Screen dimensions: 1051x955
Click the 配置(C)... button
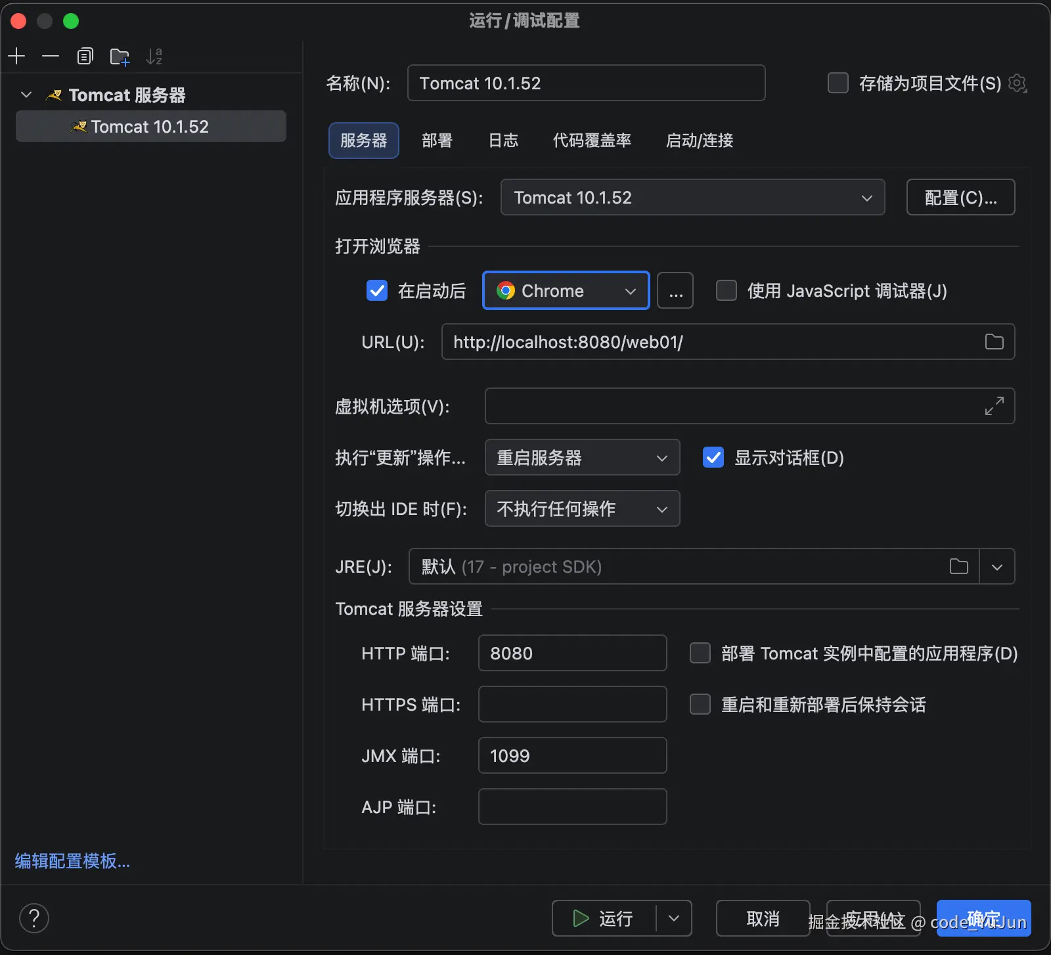pos(961,197)
